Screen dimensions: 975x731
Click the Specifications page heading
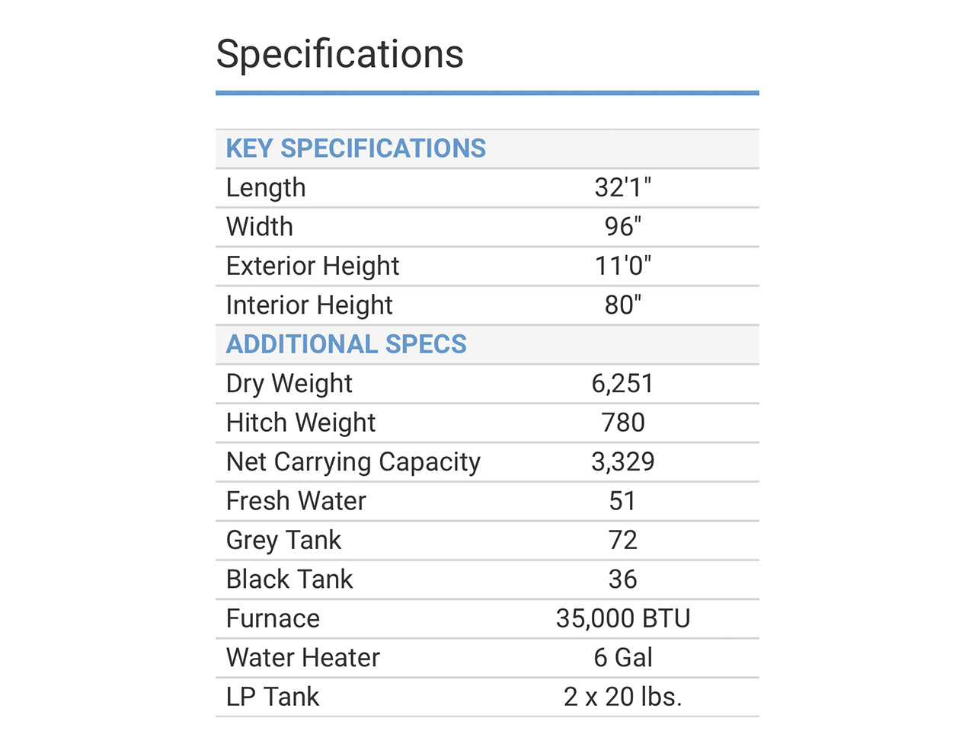tap(340, 54)
